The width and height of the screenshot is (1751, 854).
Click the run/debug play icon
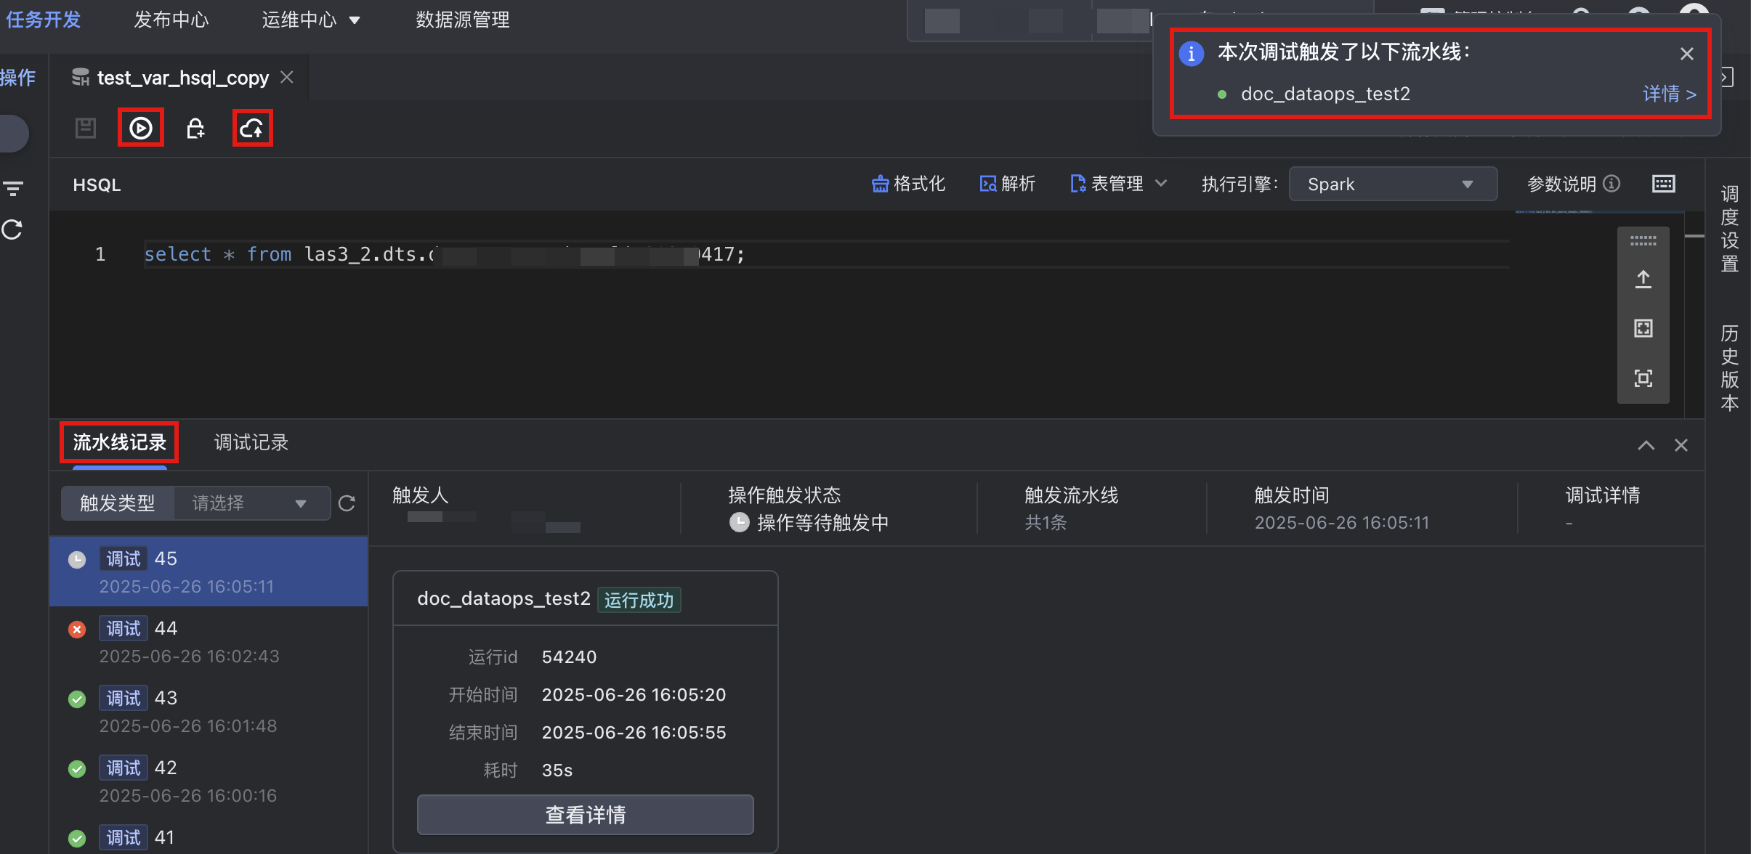(140, 129)
